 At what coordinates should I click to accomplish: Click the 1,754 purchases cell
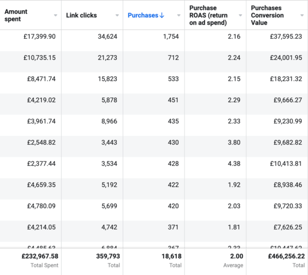tap(169, 37)
